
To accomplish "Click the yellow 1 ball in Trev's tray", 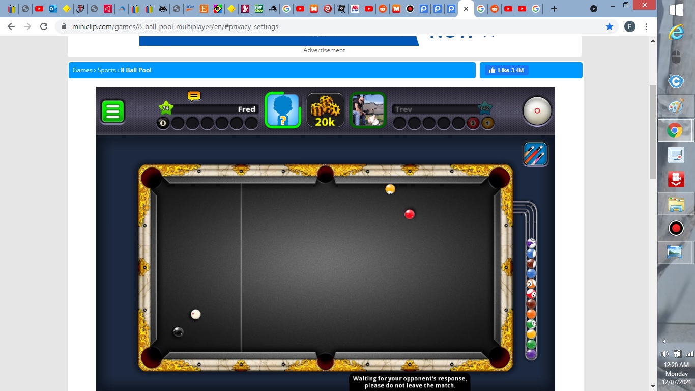I will click(488, 123).
